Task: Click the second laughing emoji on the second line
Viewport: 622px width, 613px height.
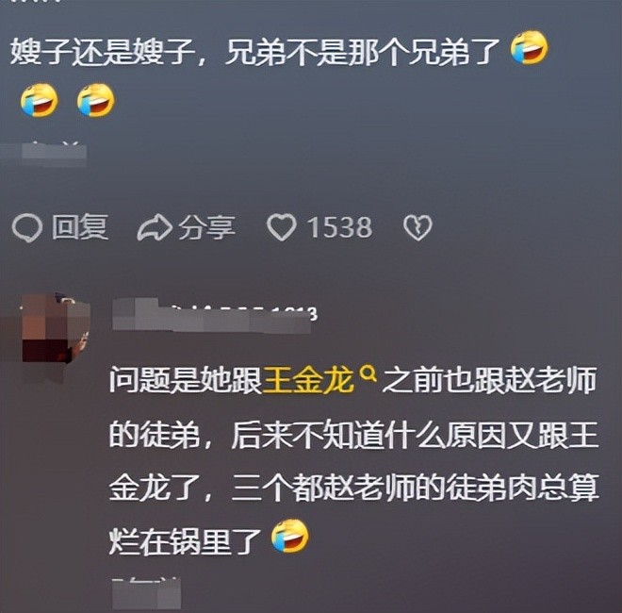Action: click(95, 100)
